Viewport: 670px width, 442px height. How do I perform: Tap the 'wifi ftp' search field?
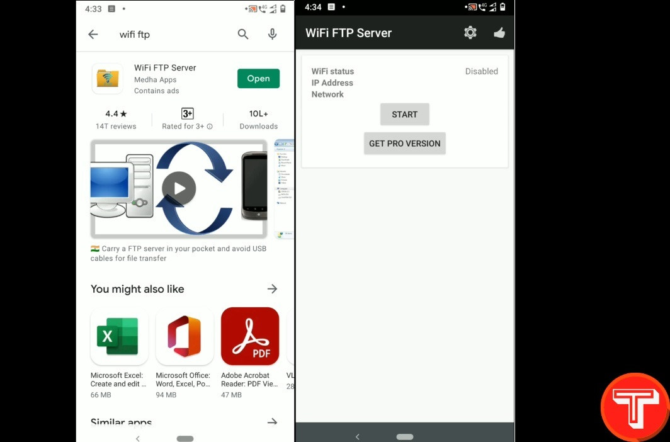[135, 35]
